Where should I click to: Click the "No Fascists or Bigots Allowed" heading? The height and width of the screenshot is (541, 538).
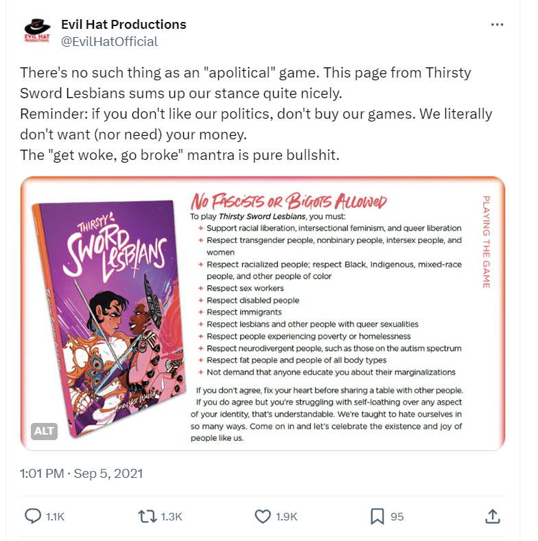pyautogui.click(x=288, y=202)
